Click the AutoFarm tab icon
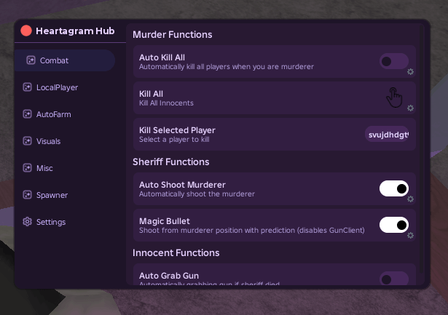 pos(27,114)
